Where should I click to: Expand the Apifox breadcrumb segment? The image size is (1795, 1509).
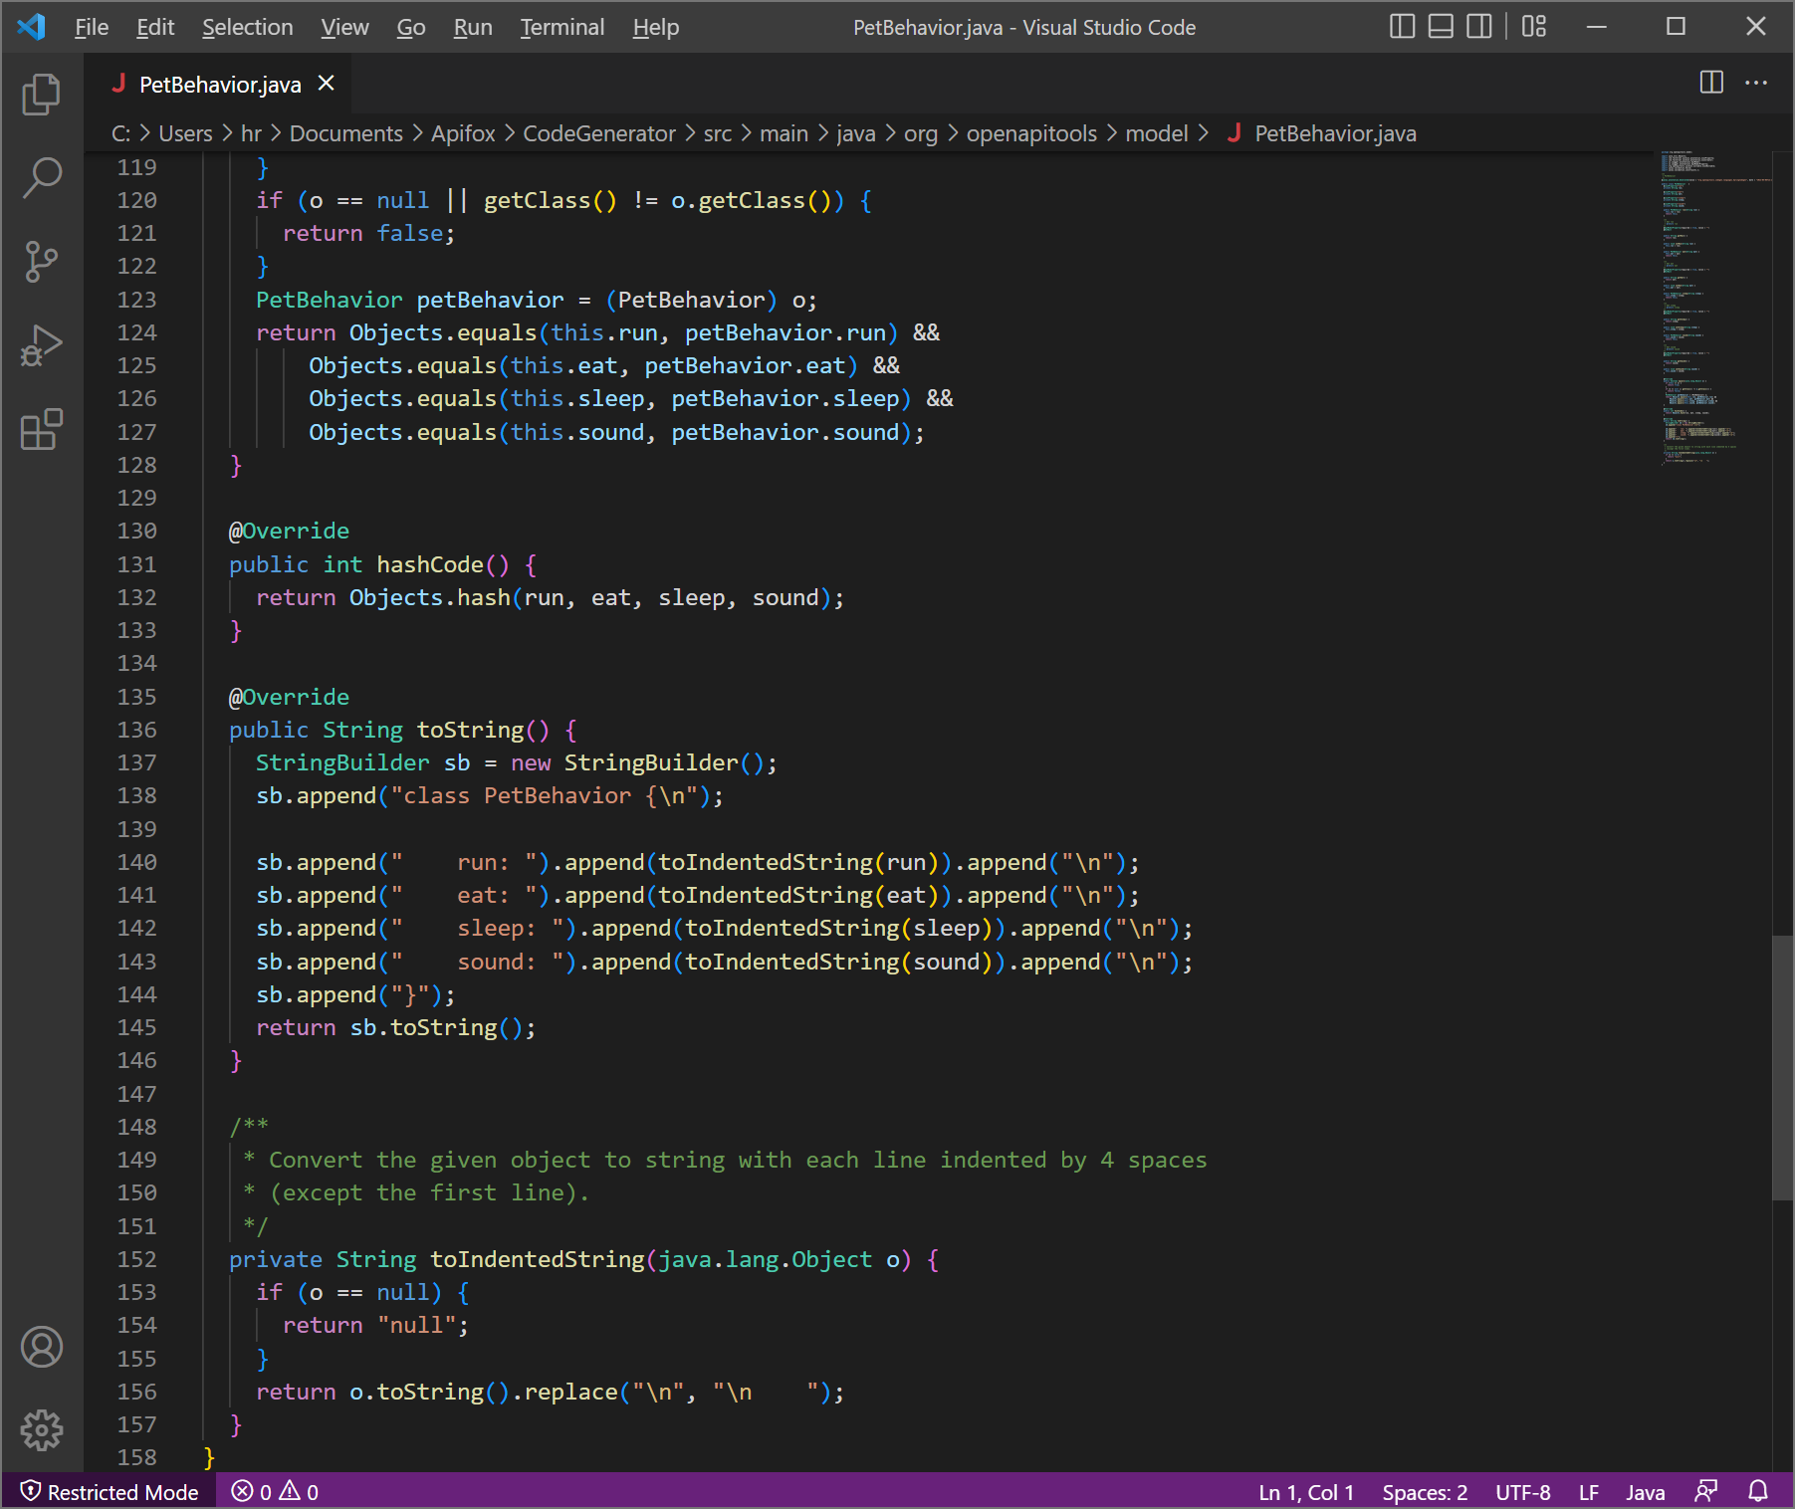coord(463,133)
